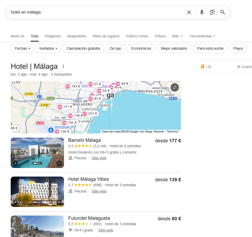
Task: Select the 98 € hotel map pin
Action: tap(15, 128)
